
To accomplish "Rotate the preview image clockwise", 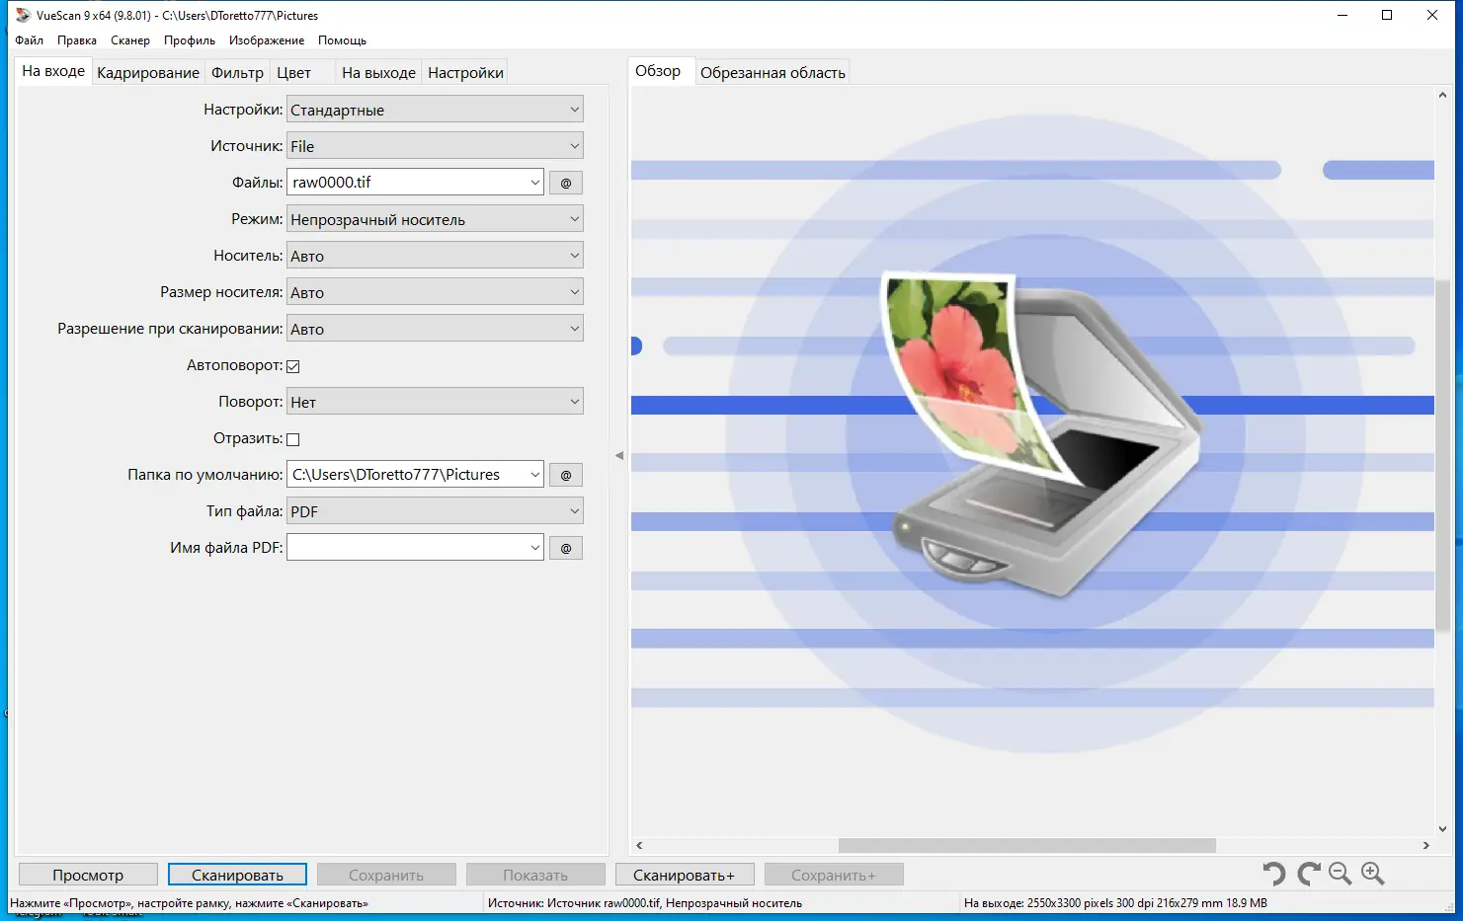I will coord(1307,873).
